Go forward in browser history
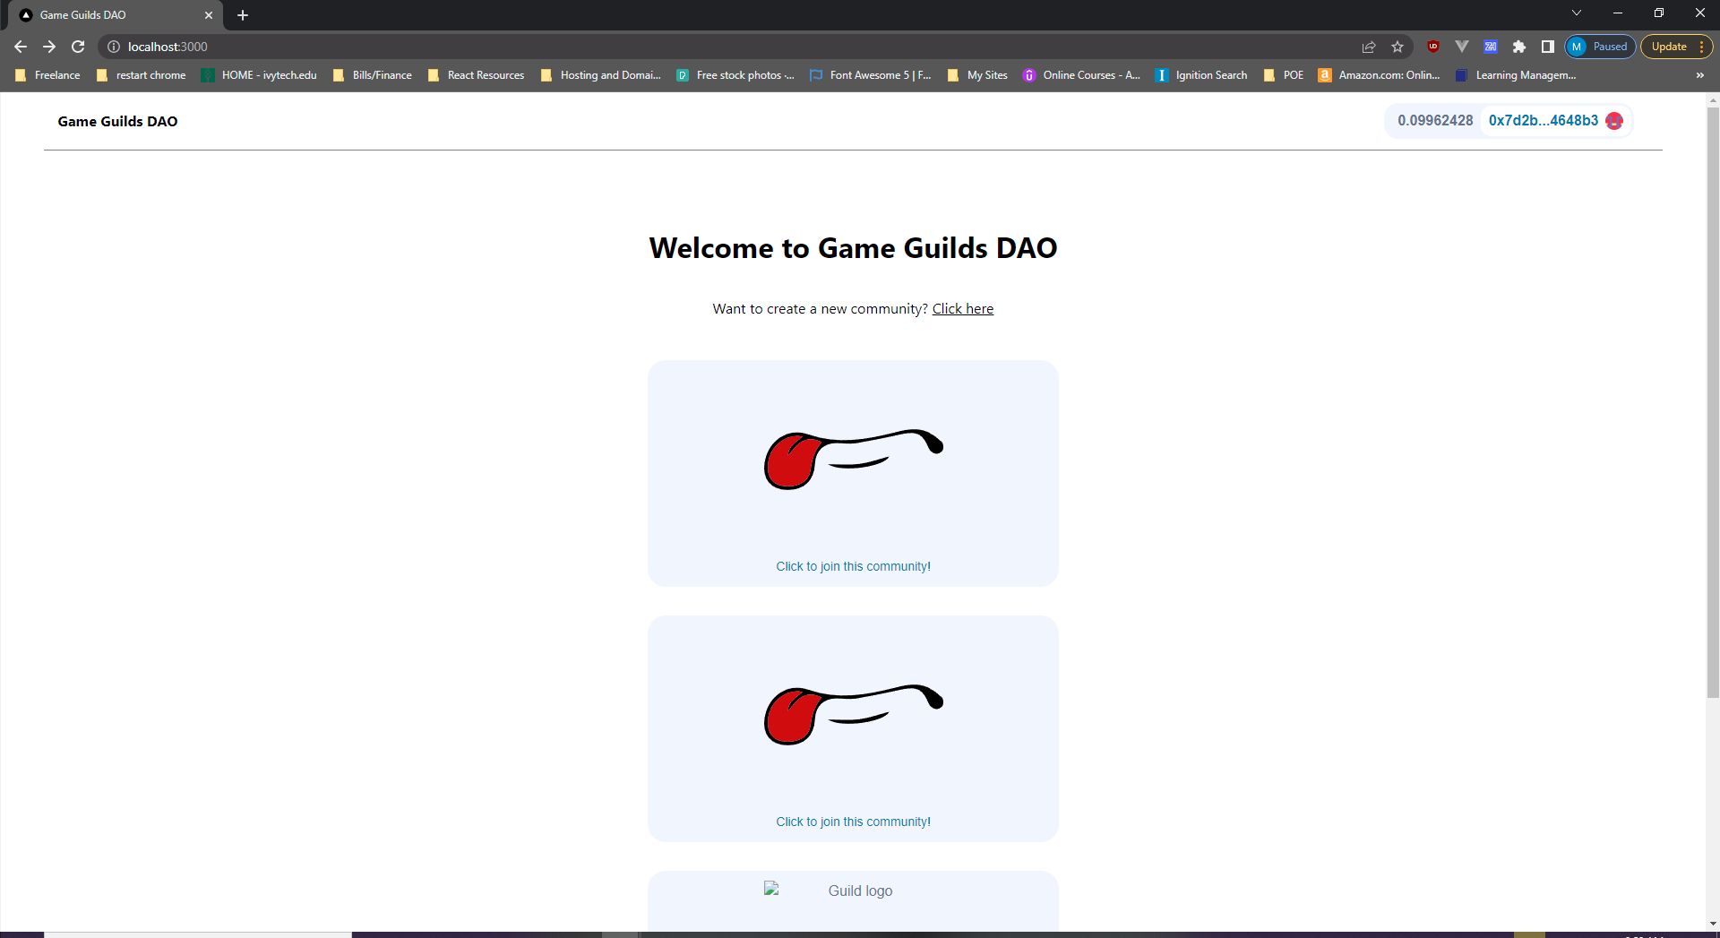 (x=49, y=47)
